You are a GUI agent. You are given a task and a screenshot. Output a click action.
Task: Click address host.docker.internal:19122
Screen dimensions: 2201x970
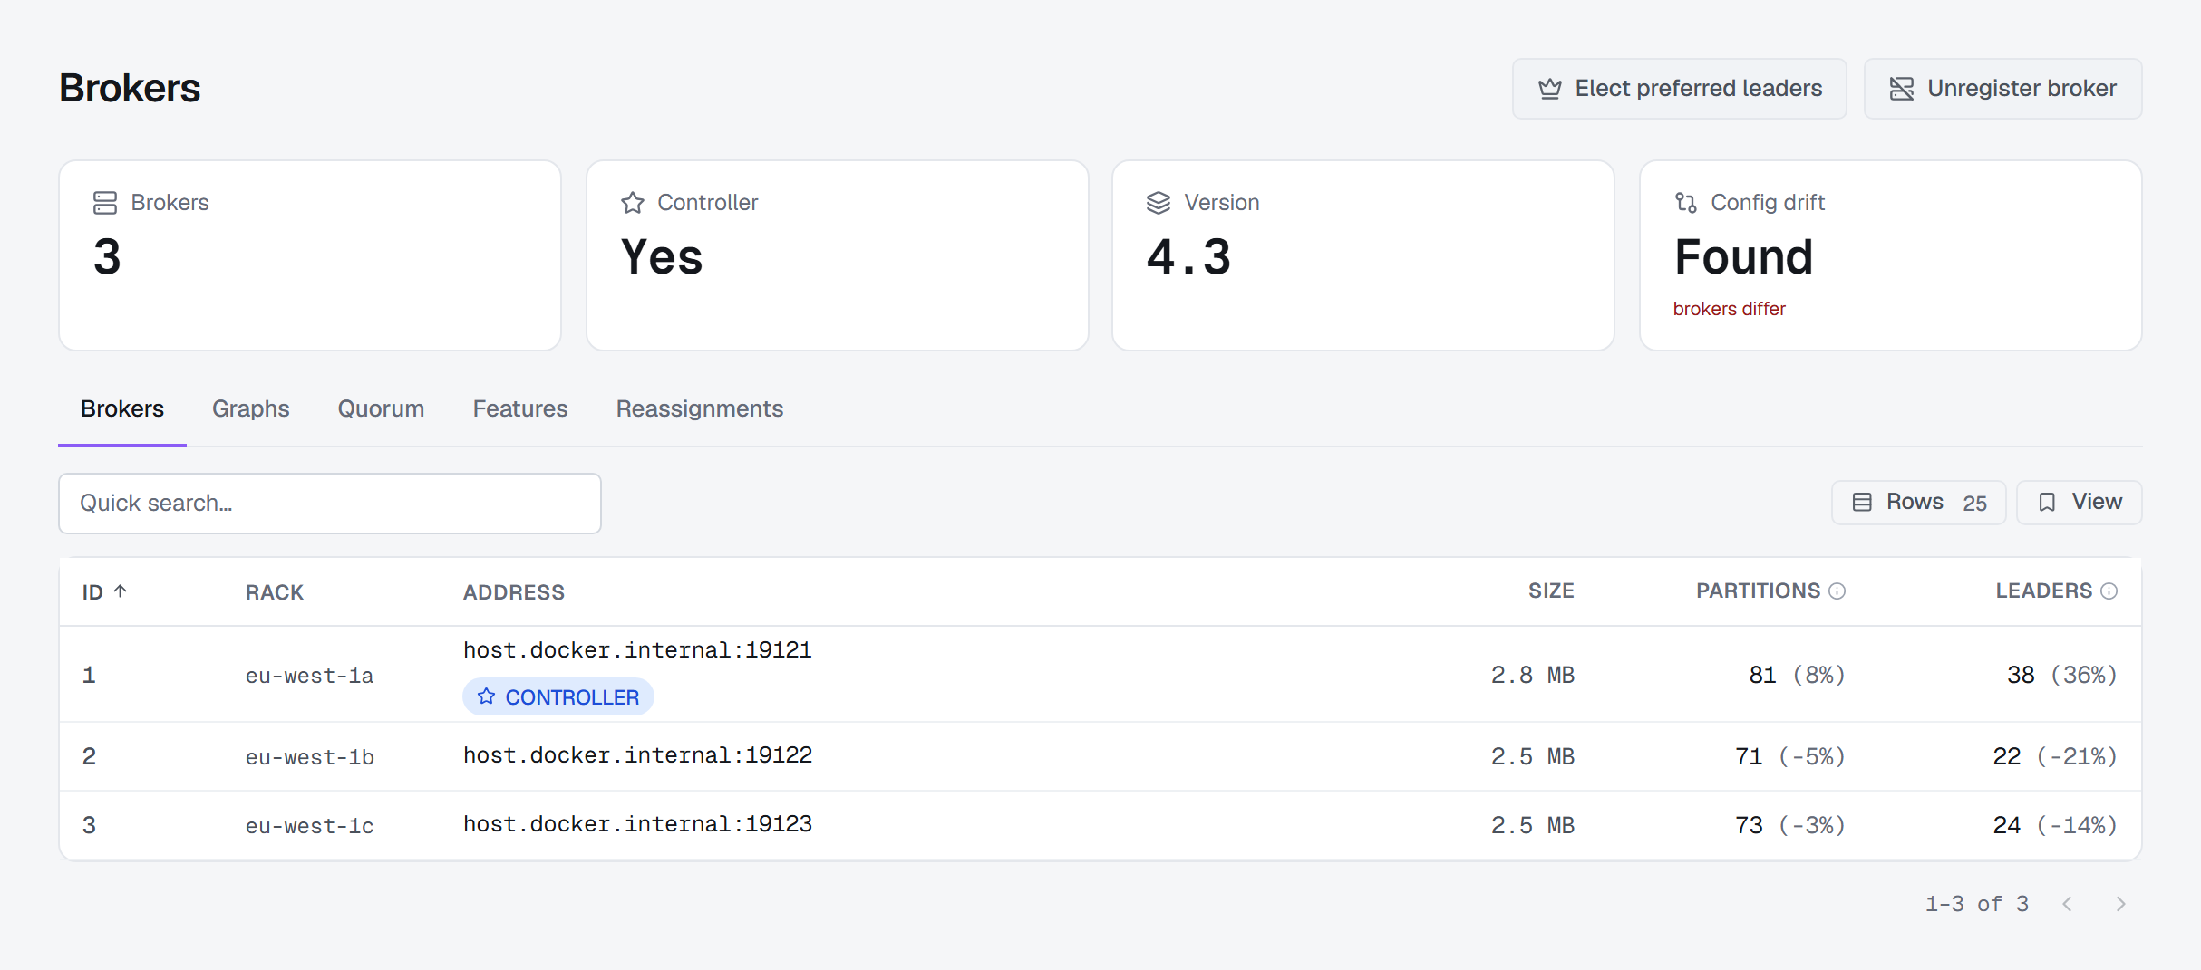[x=637, y=755]
